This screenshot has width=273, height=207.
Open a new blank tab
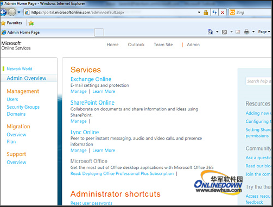pos(99,33)
